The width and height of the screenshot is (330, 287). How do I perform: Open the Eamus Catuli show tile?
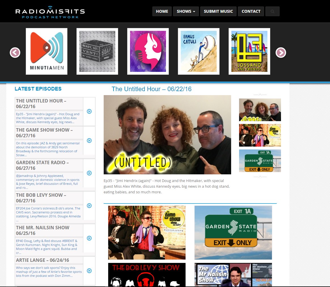pyautogui.click(x=199, y=51)
